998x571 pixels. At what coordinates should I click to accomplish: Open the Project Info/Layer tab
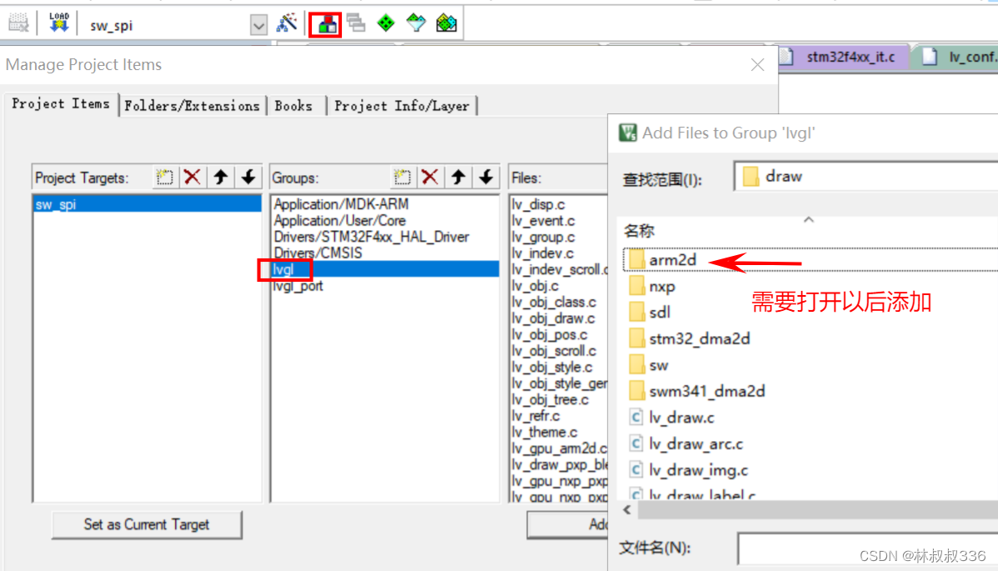click(402, 106)
